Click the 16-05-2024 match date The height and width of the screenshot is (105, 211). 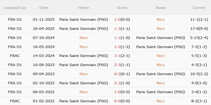44,47
